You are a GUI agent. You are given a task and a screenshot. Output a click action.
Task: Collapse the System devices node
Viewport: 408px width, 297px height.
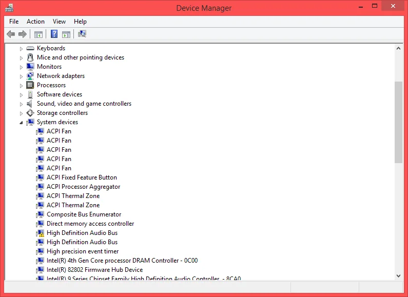pyautogui.click(x=21, y=123)
